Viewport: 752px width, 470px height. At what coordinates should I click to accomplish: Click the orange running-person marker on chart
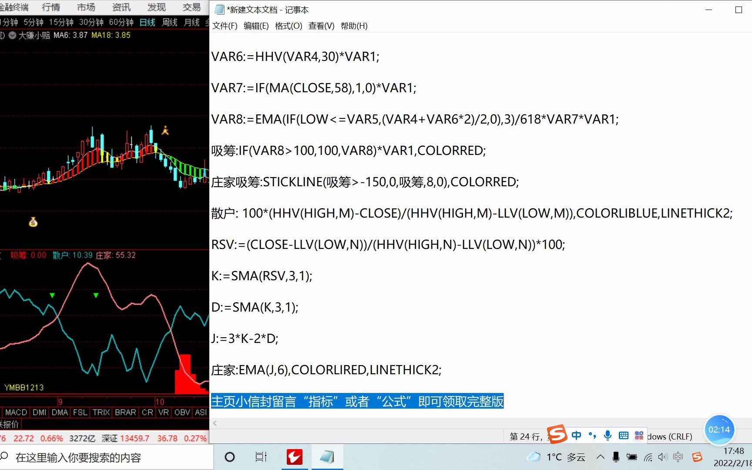(165, 130)
